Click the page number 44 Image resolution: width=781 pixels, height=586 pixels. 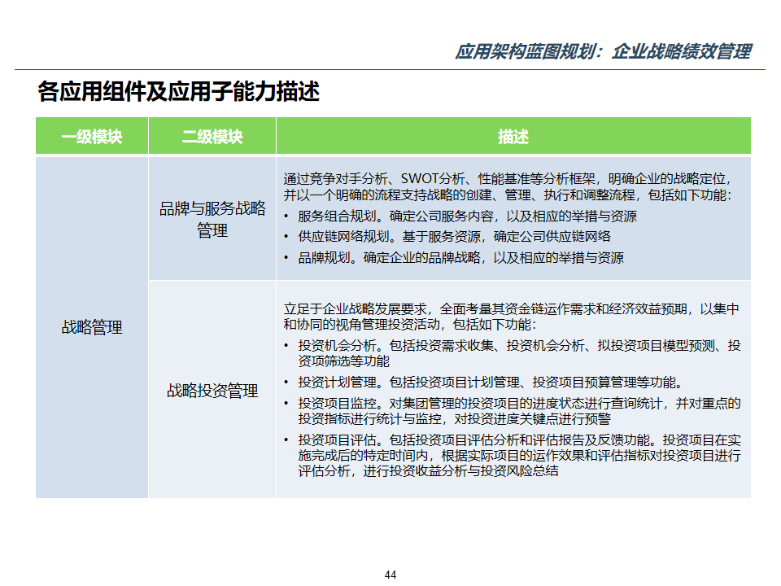[x=390, y=575]
